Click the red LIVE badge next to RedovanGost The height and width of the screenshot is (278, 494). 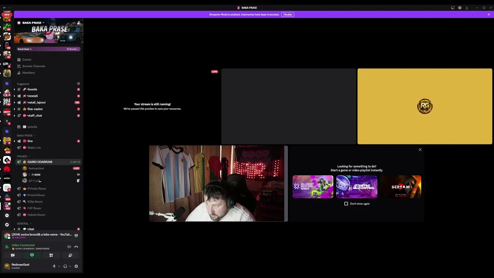click(x=76, y=168)
